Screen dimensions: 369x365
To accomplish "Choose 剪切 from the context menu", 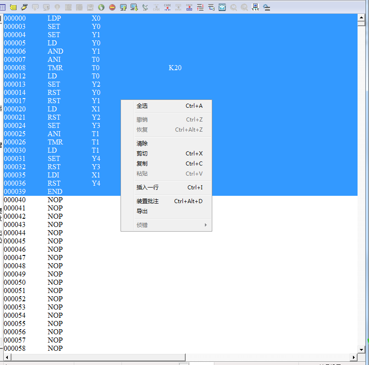I will [142, 154].
